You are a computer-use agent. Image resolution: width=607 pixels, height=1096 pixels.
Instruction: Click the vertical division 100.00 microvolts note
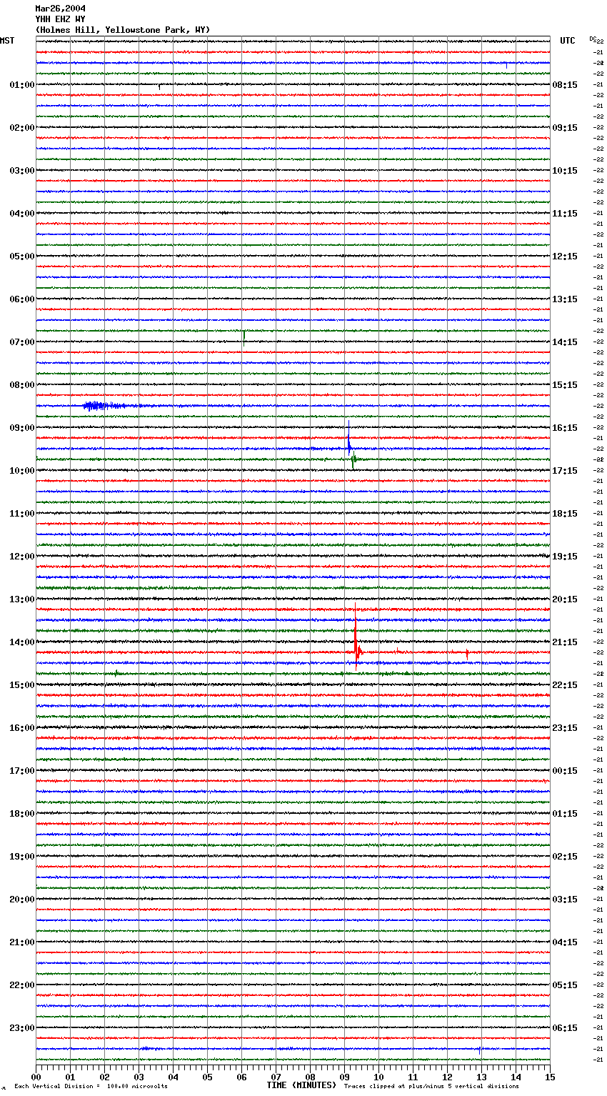tap(91, 1087)
